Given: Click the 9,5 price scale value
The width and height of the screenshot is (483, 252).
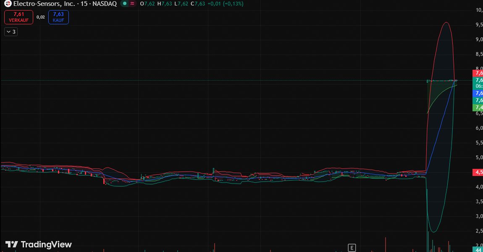Looking at the screenshot, I should 479,25.
